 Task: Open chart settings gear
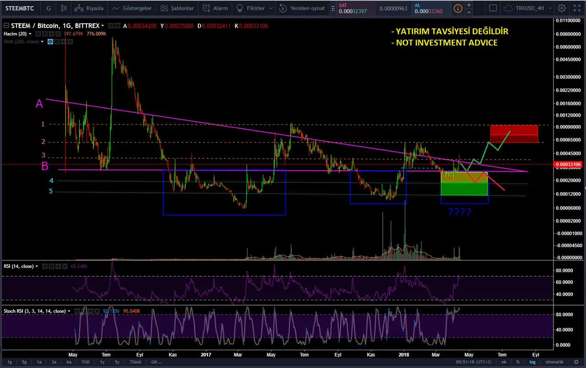562,8
